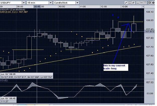Select the trend line drawing tool

point(126,3)
